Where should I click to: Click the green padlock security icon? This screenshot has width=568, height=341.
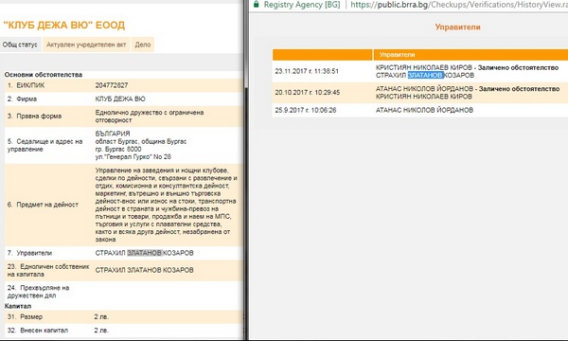[x=257, y=4]
